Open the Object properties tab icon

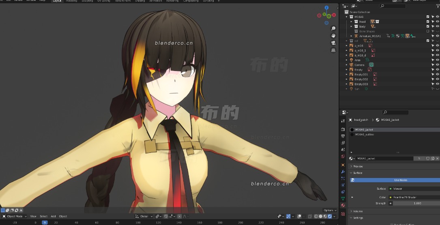coord(343,165)
